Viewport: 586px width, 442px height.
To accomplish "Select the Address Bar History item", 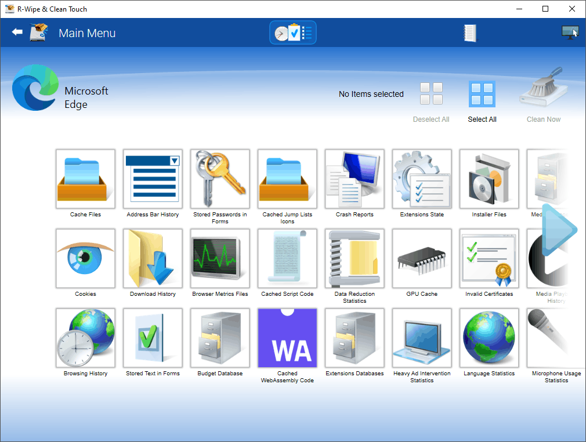I will (153, 179).
